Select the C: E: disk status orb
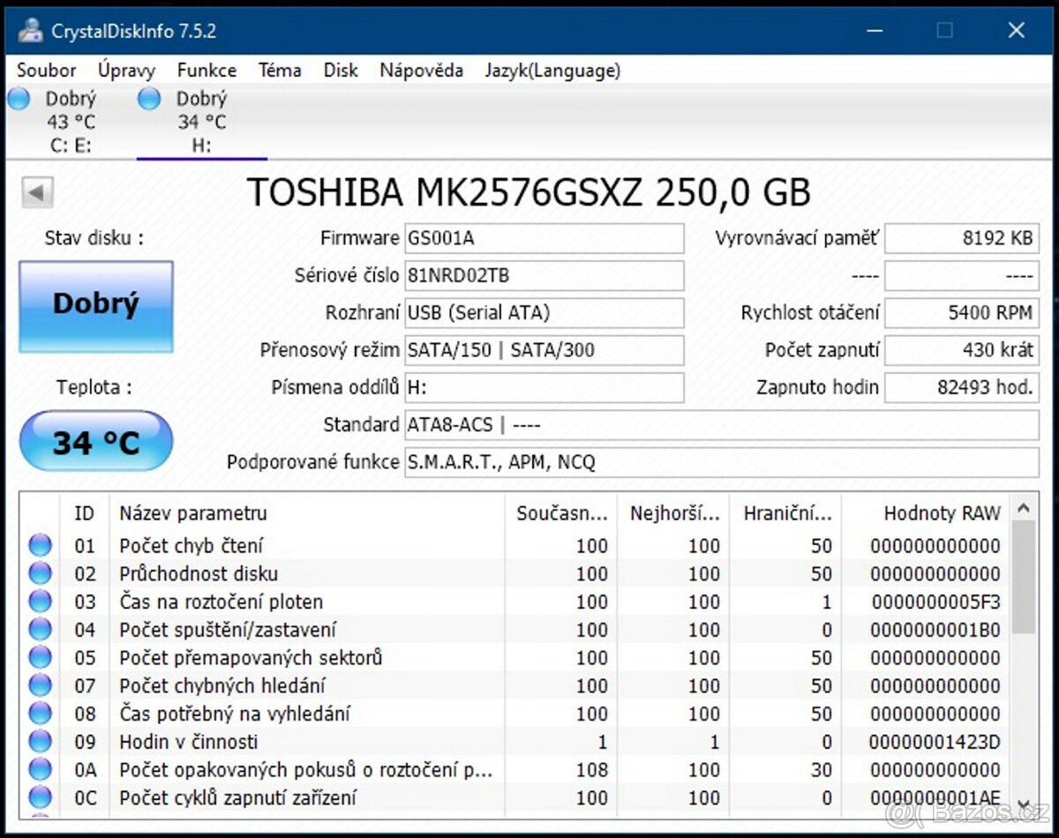 coord(19,99)
